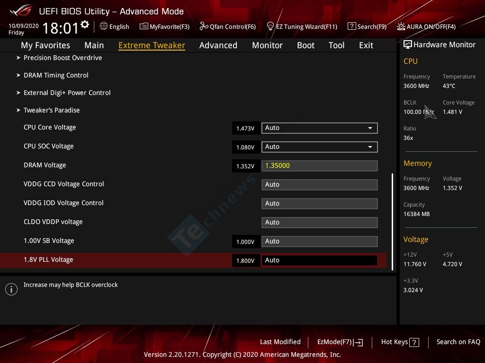Click Core Voltage 1.481 V value
The height and width of the screenshot is (363, 485).
click(x=452, y=112)
